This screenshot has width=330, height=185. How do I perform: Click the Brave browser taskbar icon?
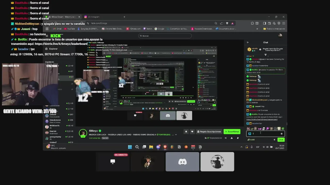165,147
